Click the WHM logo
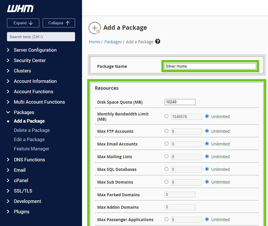 coord(20,9)
